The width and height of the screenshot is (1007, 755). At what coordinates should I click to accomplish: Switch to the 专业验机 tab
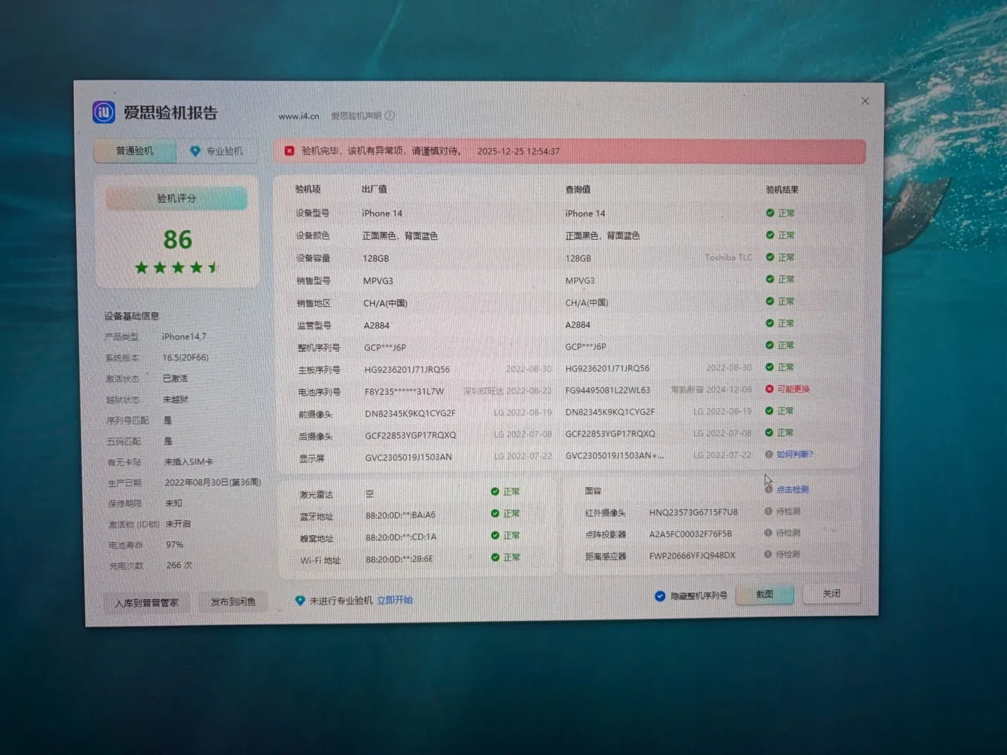click(217, 151)
